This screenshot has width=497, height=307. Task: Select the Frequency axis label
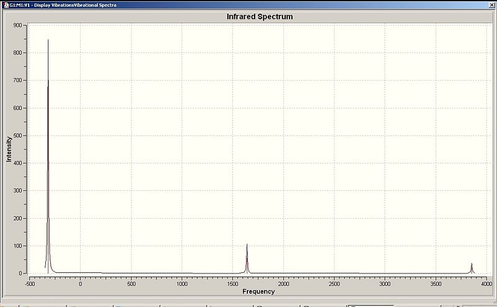[x=258, y=291]
